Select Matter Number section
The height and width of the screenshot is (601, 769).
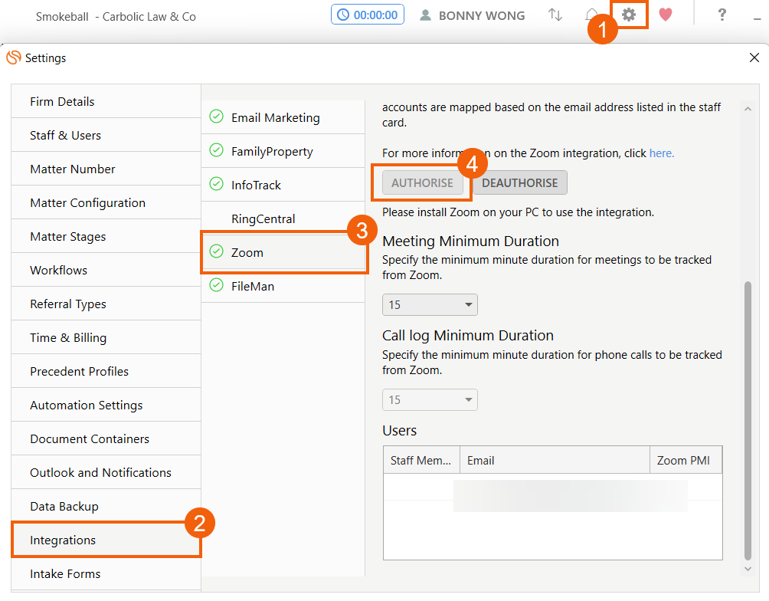click(x=106, y=169)
